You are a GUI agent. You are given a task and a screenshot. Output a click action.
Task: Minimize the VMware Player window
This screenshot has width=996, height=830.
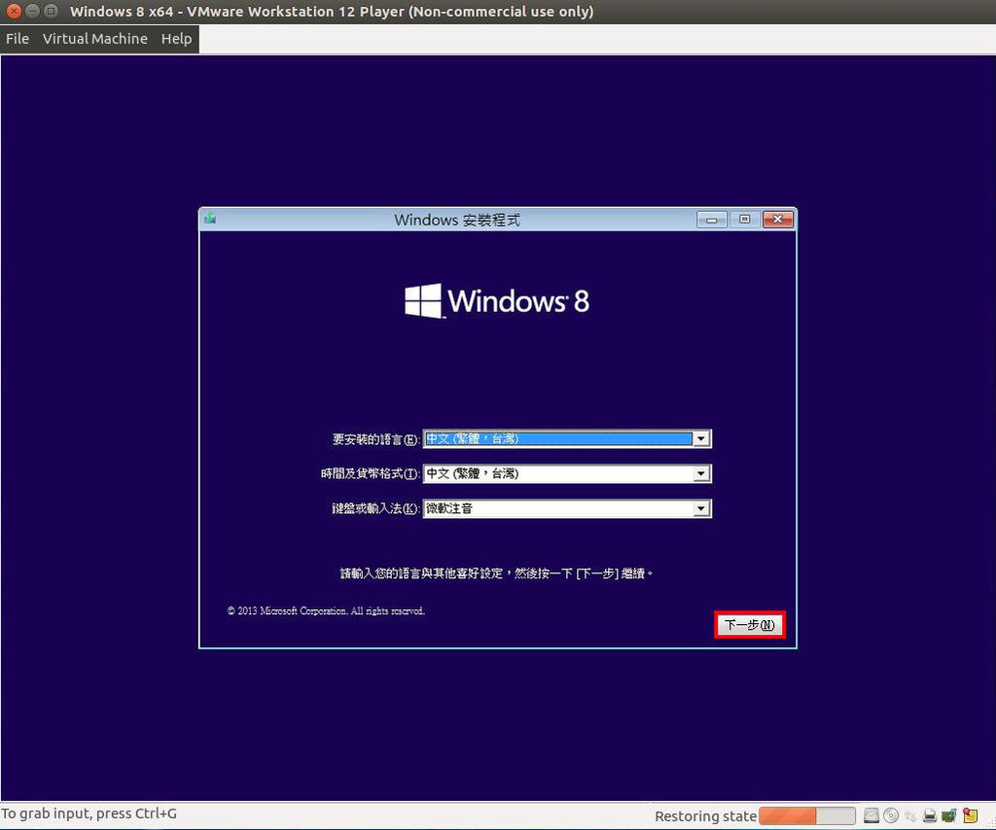[32, 12]
